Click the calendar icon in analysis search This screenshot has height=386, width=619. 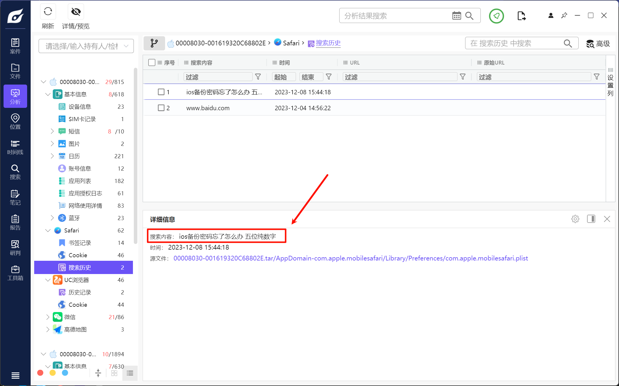[456, 16]
